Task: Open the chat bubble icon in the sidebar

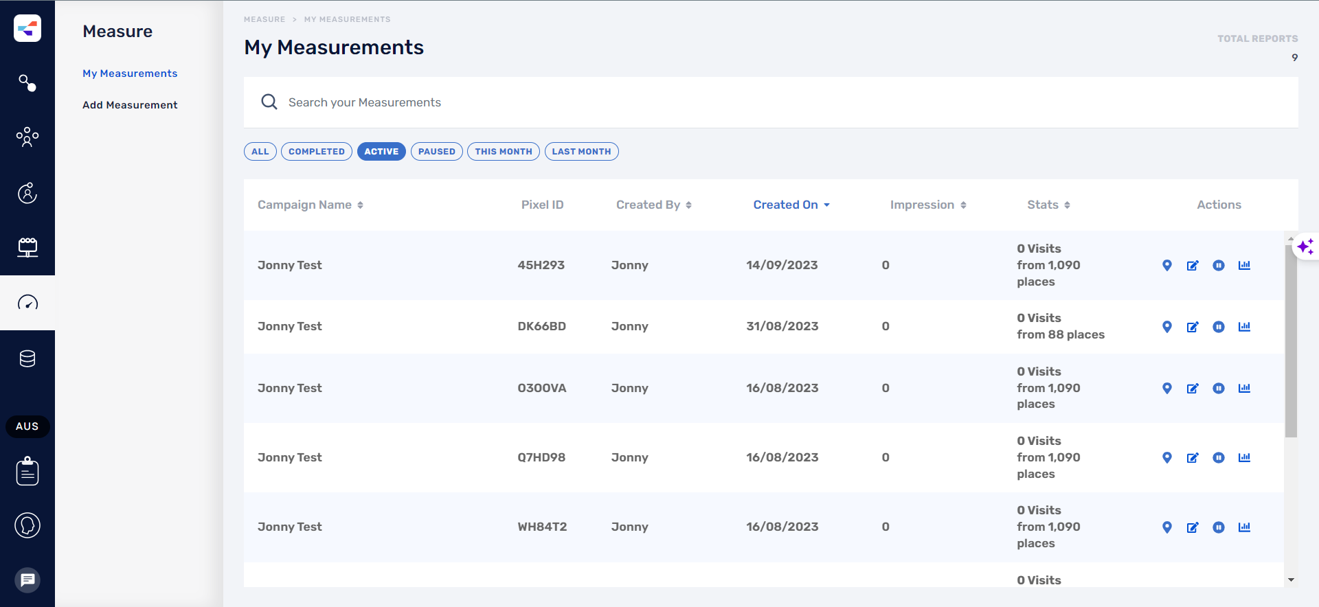Action: [27, 580]
